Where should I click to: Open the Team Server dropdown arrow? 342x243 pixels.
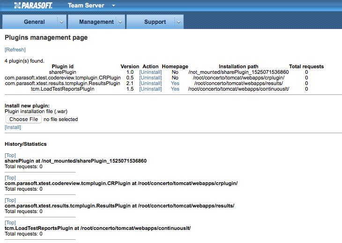(113, 6)
